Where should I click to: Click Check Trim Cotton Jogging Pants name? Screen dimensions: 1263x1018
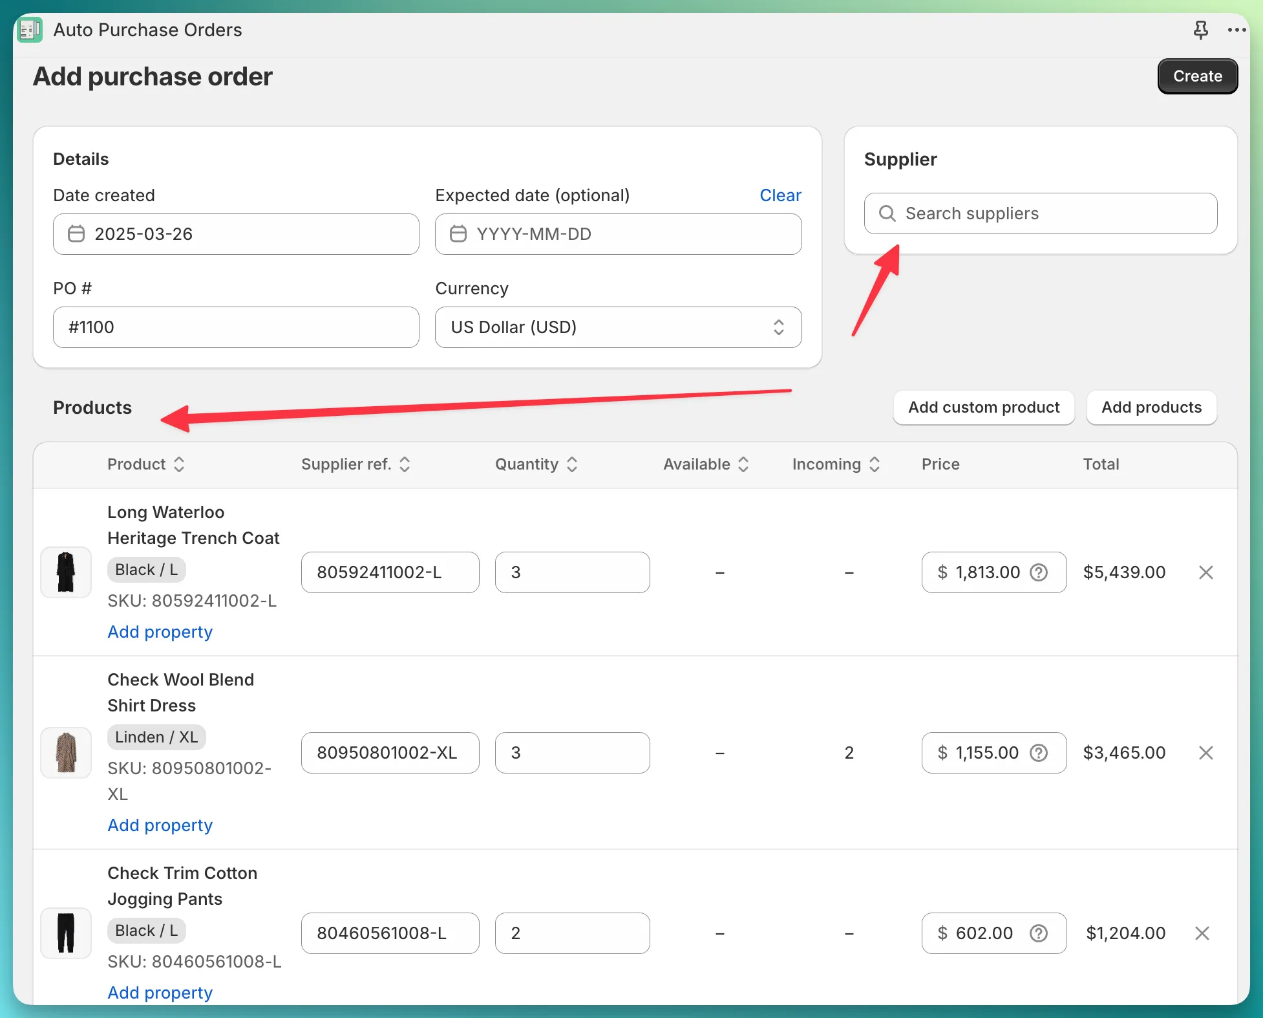point(182,886)
